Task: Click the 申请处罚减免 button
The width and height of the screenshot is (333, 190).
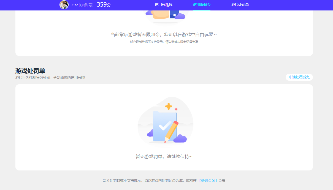Action: [299, 77]
